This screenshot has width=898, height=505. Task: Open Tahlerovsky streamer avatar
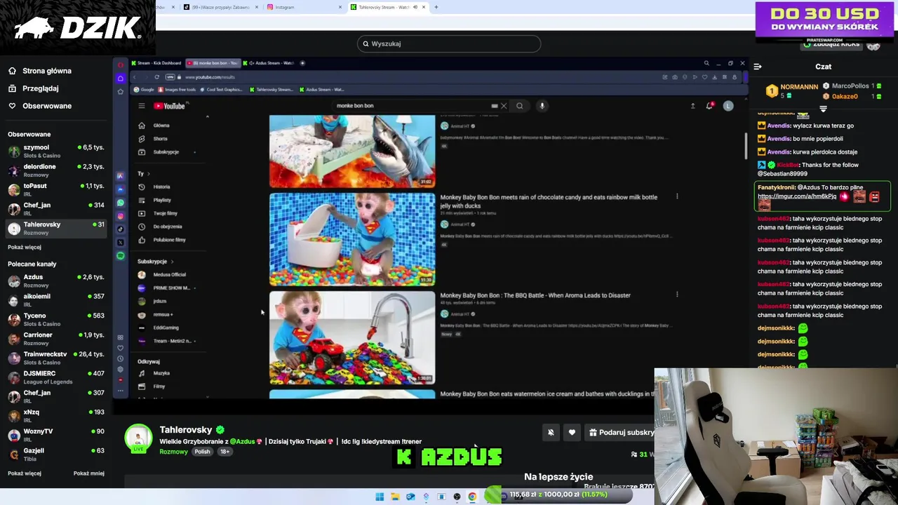click(138, 438)
